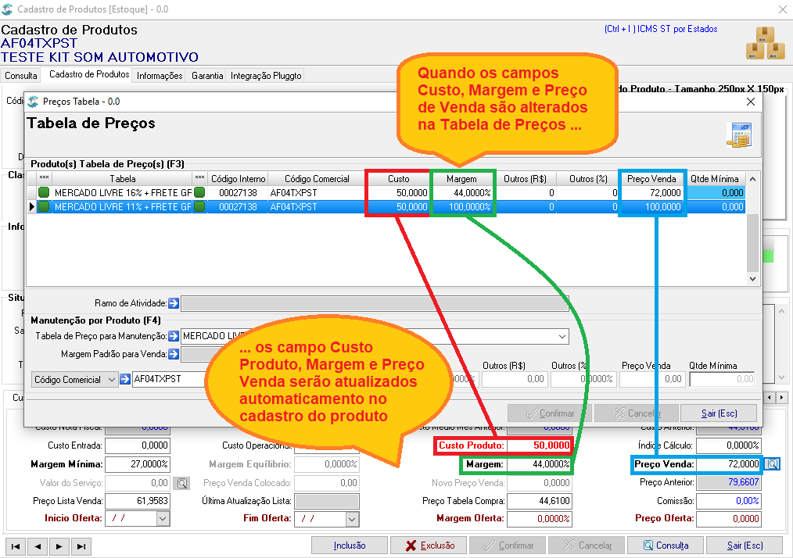Click the Preço Tabela Compra field
The width and height of the screenshot is (793, 558).
coord(540,501)
